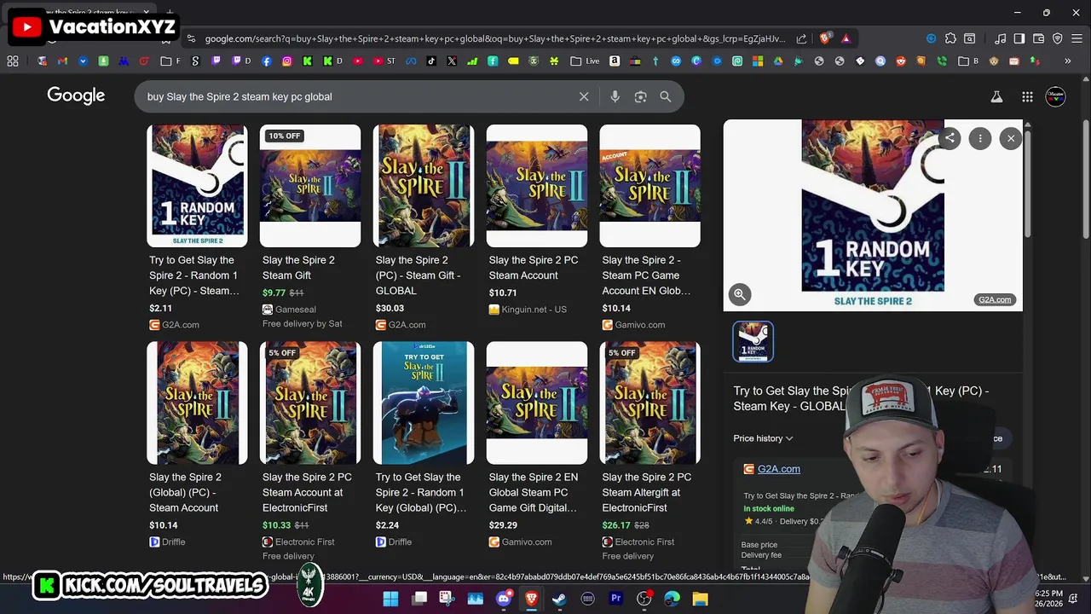Open File Explorer from the taskbar
The width and height of the screenshot is (1091, 614).
[x=700, y=599]
